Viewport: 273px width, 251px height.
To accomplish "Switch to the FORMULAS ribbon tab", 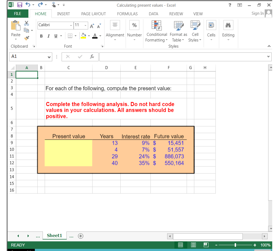I will tap(127, 14).
